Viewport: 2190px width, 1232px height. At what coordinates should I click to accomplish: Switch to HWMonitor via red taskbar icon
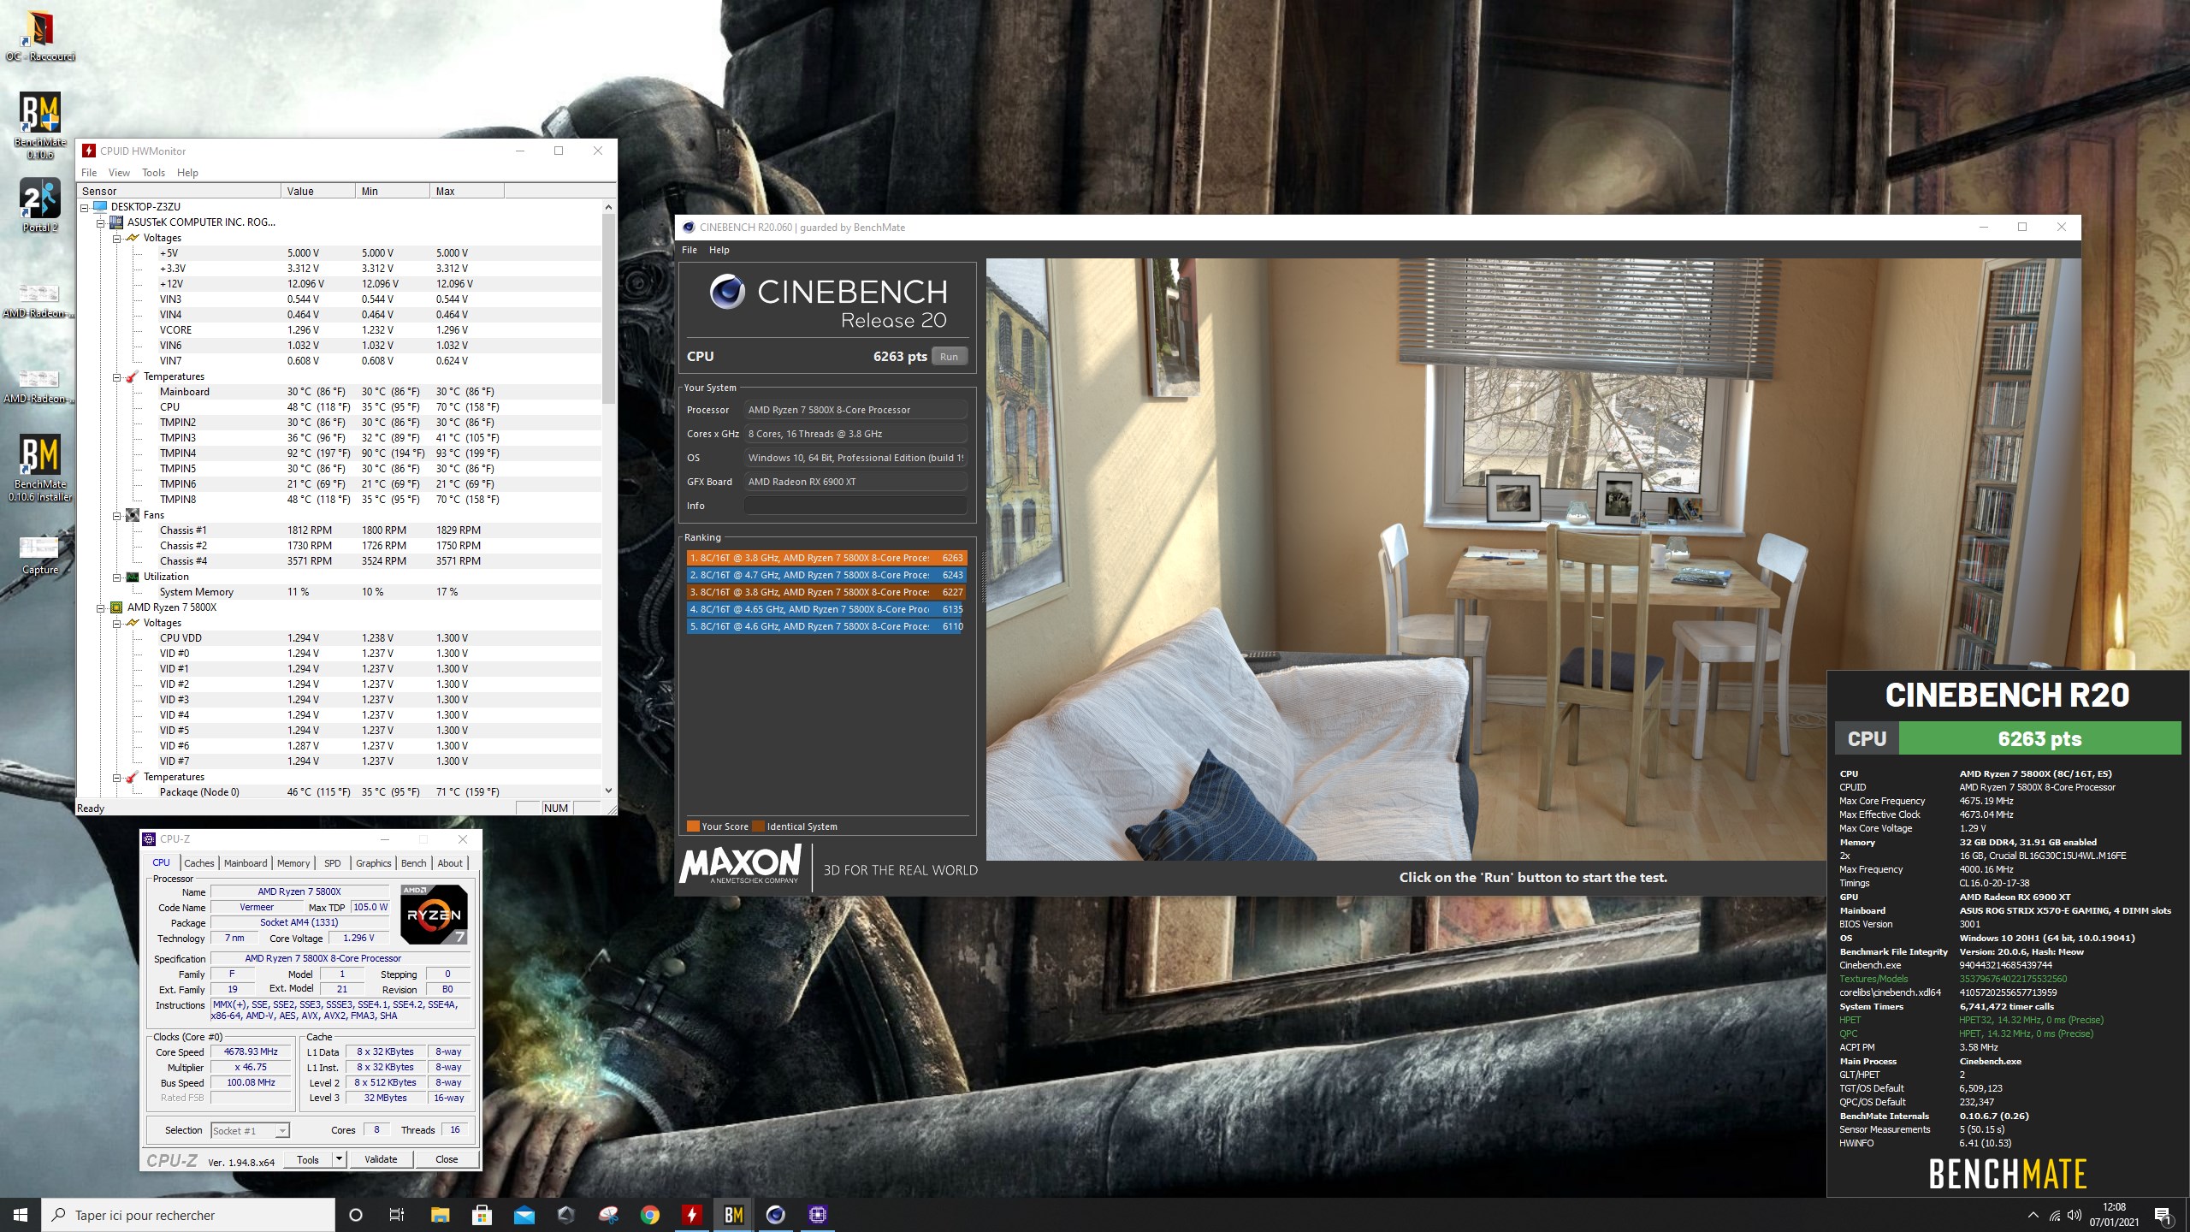[x=691, y=1215]
